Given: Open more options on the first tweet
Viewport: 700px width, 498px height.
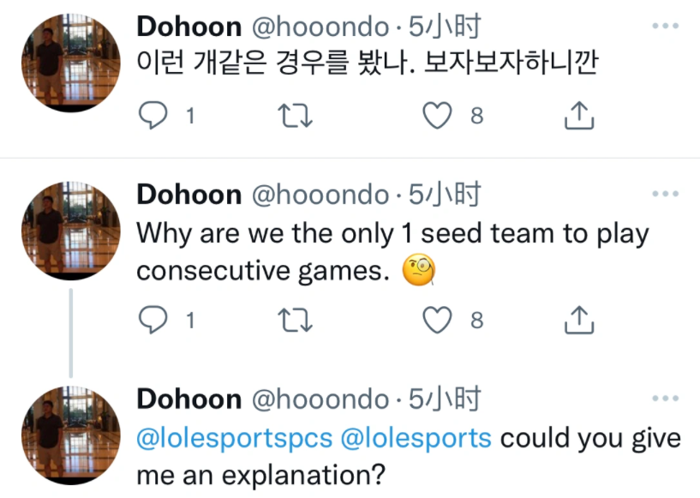Looking at the screenshot, I should click(x=665, y=27).
